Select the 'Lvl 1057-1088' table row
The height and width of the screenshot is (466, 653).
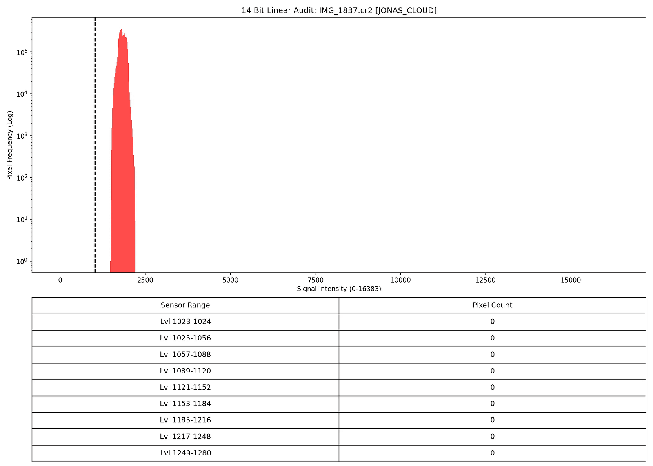tap(186, 354)
